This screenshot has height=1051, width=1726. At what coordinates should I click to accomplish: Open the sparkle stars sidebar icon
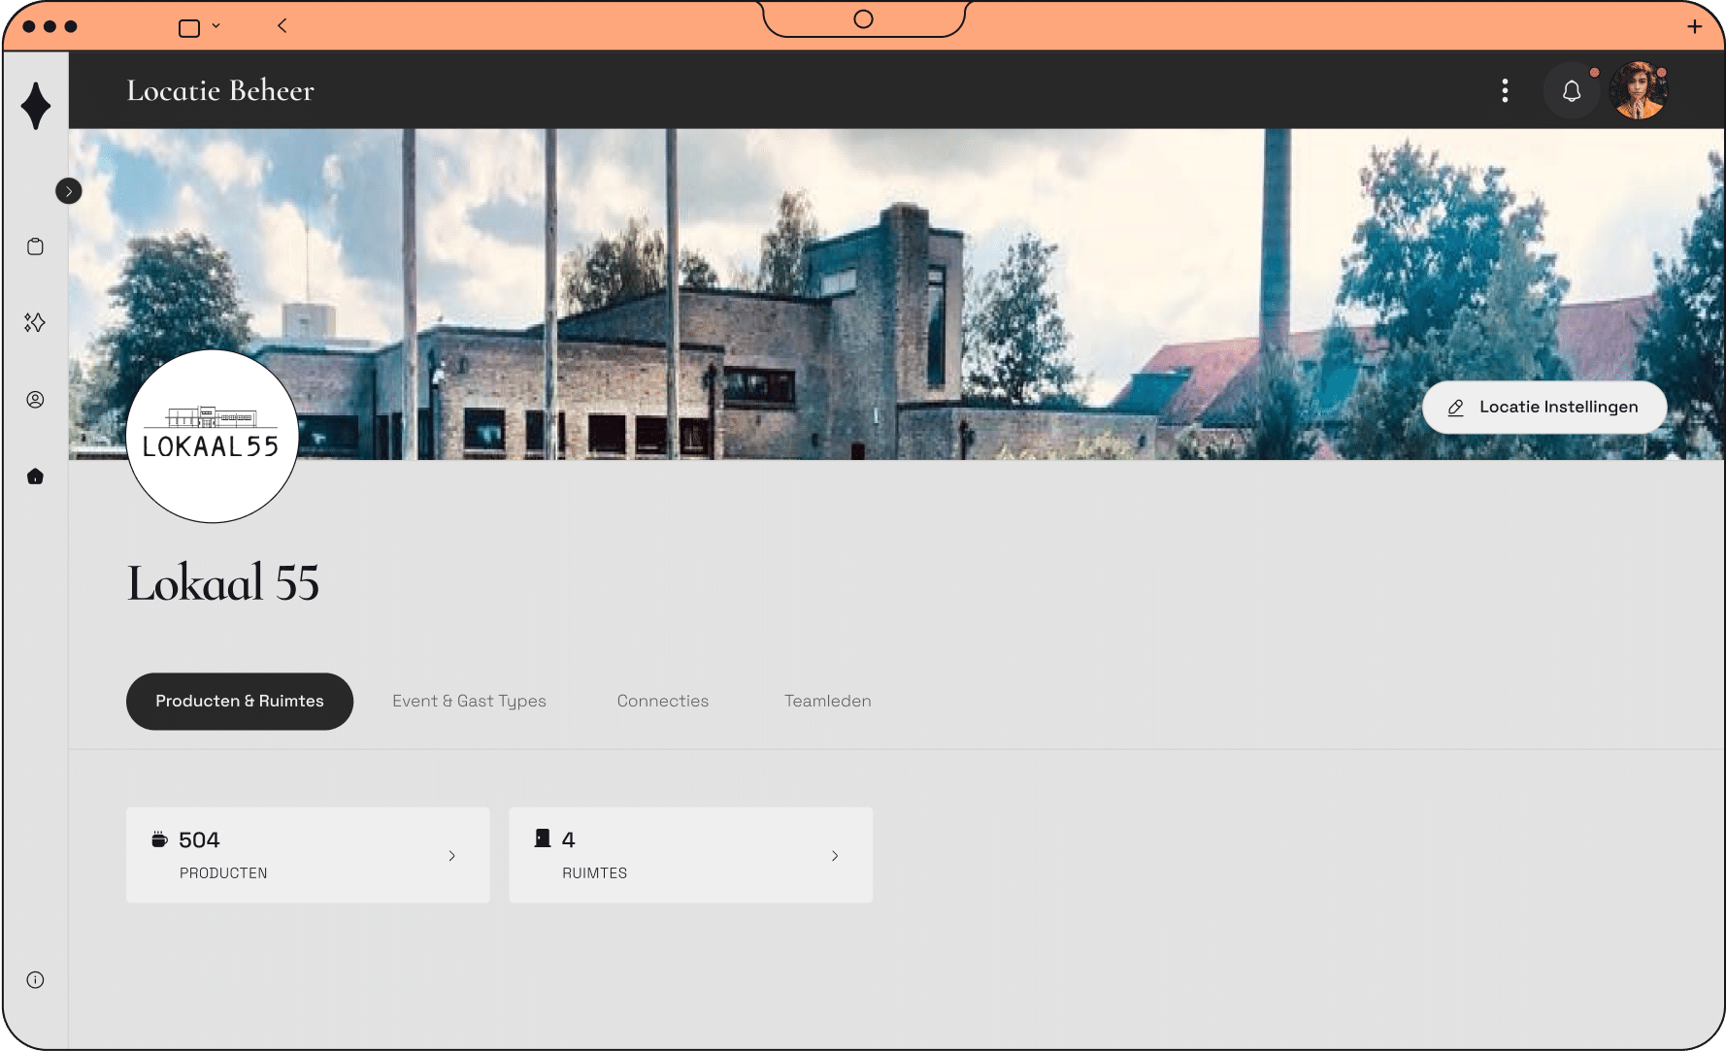[x=35, y=322]
